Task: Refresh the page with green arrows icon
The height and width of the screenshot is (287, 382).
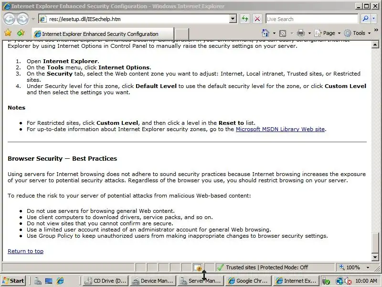Action: pos(245,19)
